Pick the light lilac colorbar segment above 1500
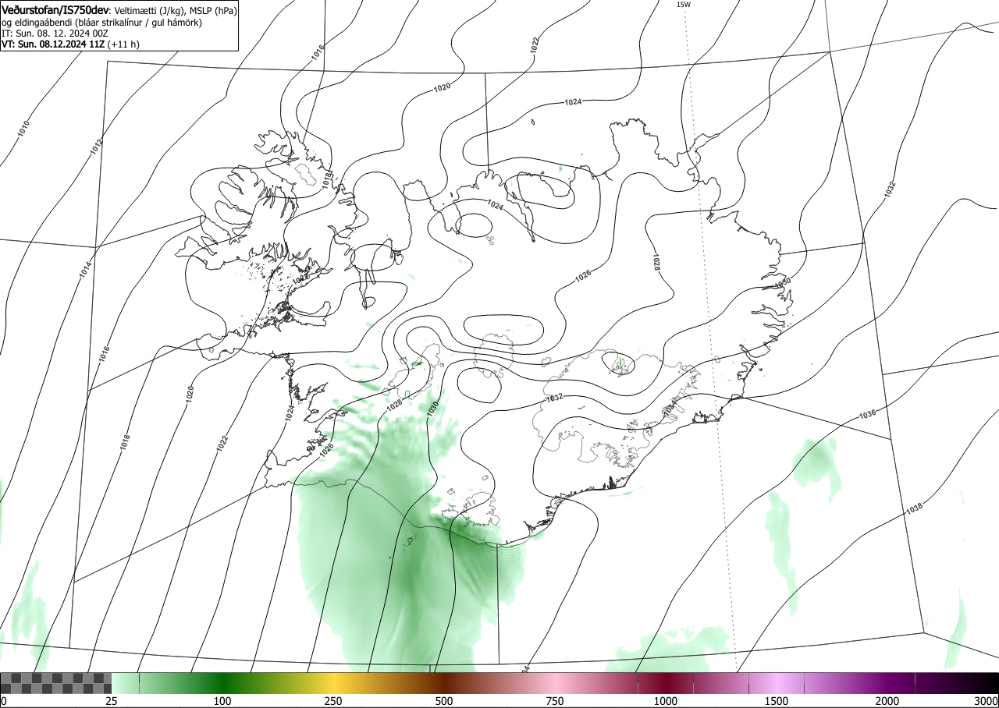This screenshot has width=999, height=708. [777, 684]
